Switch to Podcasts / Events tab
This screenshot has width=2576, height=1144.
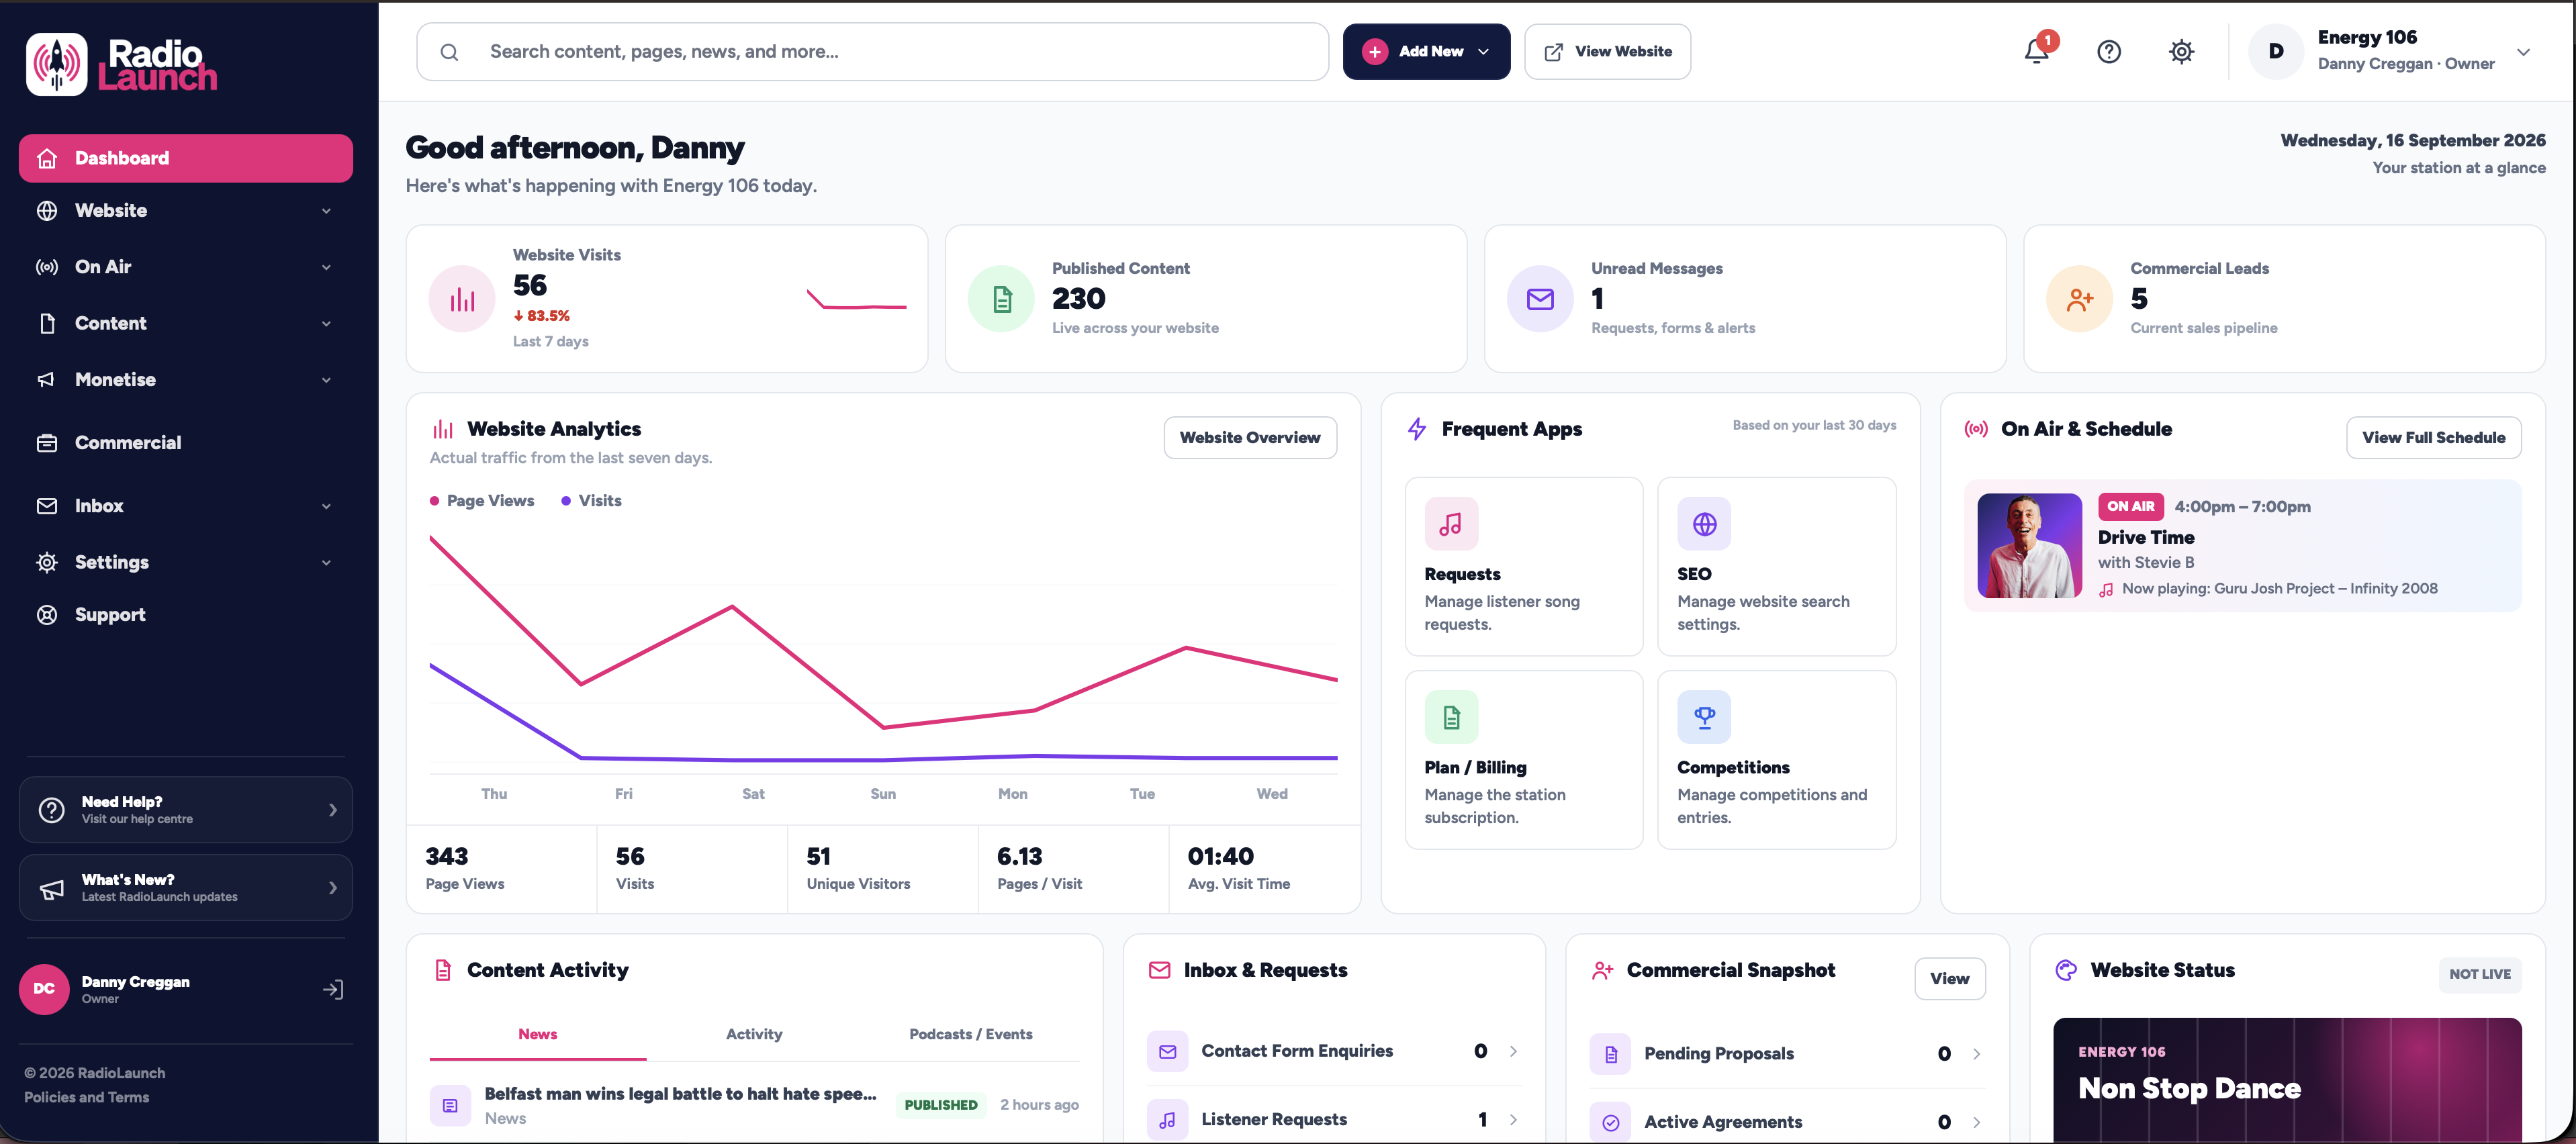pyautogui.click(x=971, y=1034)
